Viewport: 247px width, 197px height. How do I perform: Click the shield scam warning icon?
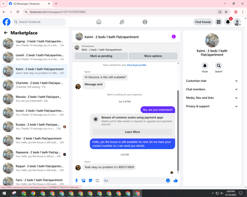point(96,119)
